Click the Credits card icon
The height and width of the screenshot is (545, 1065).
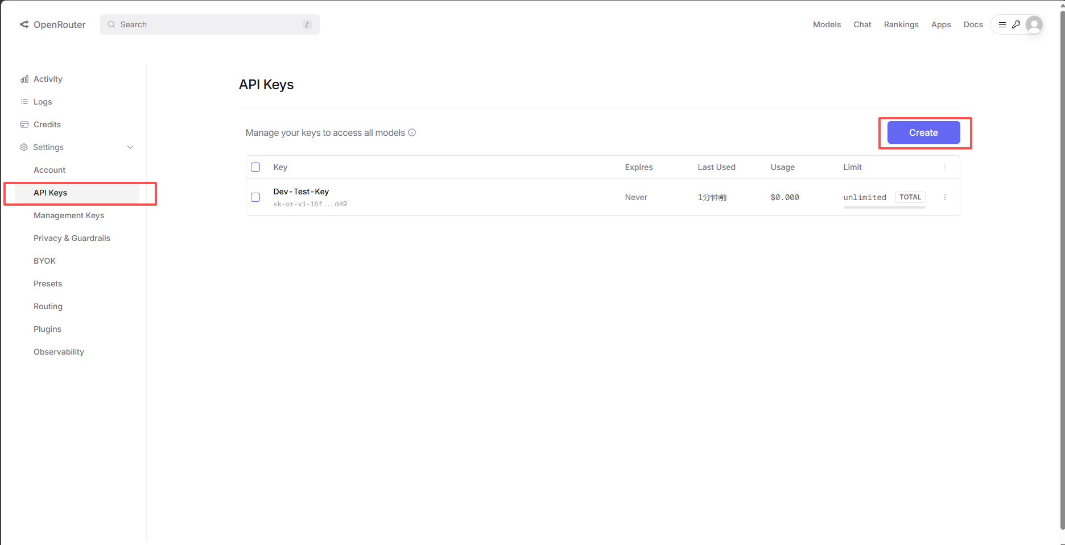click(24, 124)
